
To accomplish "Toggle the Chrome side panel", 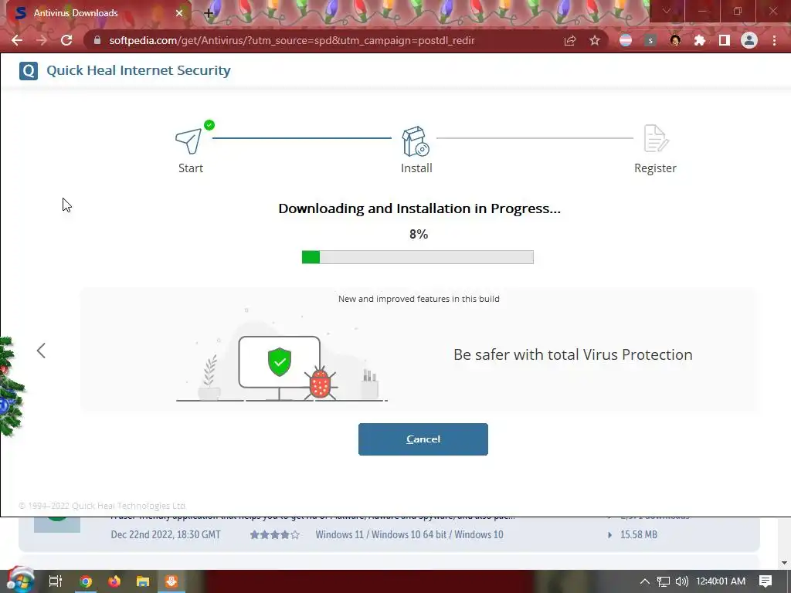I will coord(725,40).
